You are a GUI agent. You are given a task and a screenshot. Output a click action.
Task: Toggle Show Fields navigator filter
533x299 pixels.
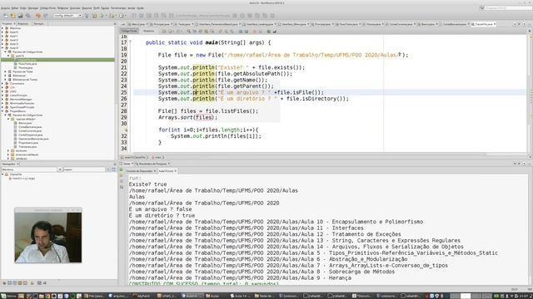(9, 282)
